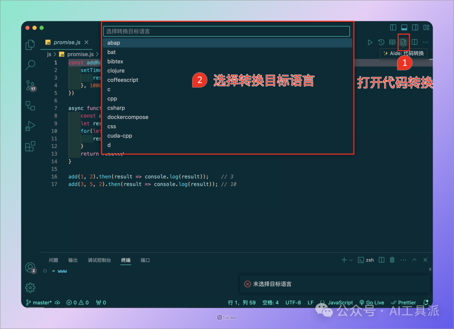The width and height of the screenshot is (454, 329).
Task: Change indentation via 空格: 4
Action: [270, 303]
